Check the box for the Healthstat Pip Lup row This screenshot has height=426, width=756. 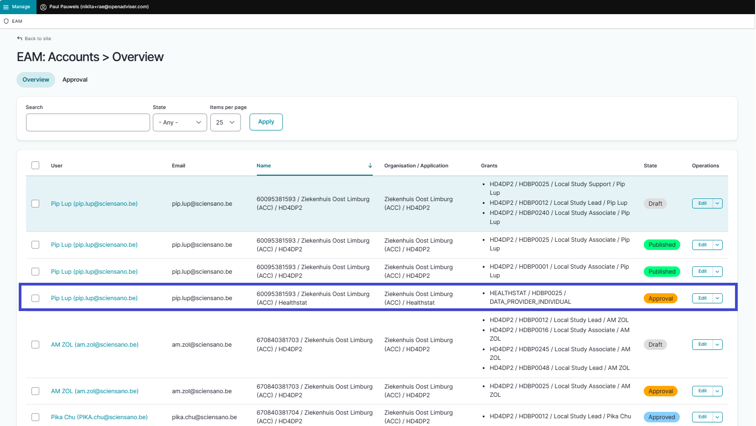click(35, 298)
